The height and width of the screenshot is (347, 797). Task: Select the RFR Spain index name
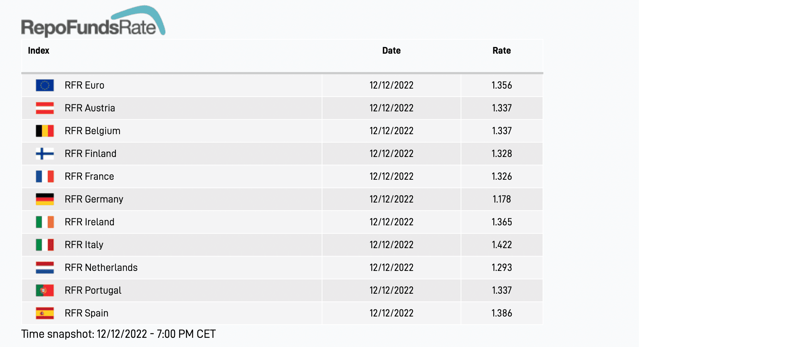(87, 313)
